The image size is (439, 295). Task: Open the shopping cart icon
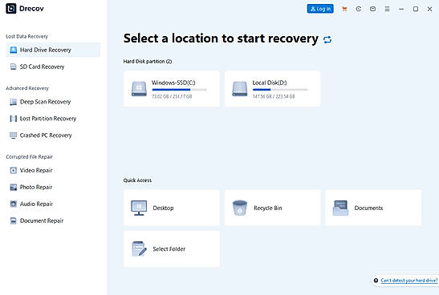[x=344, y=9]
